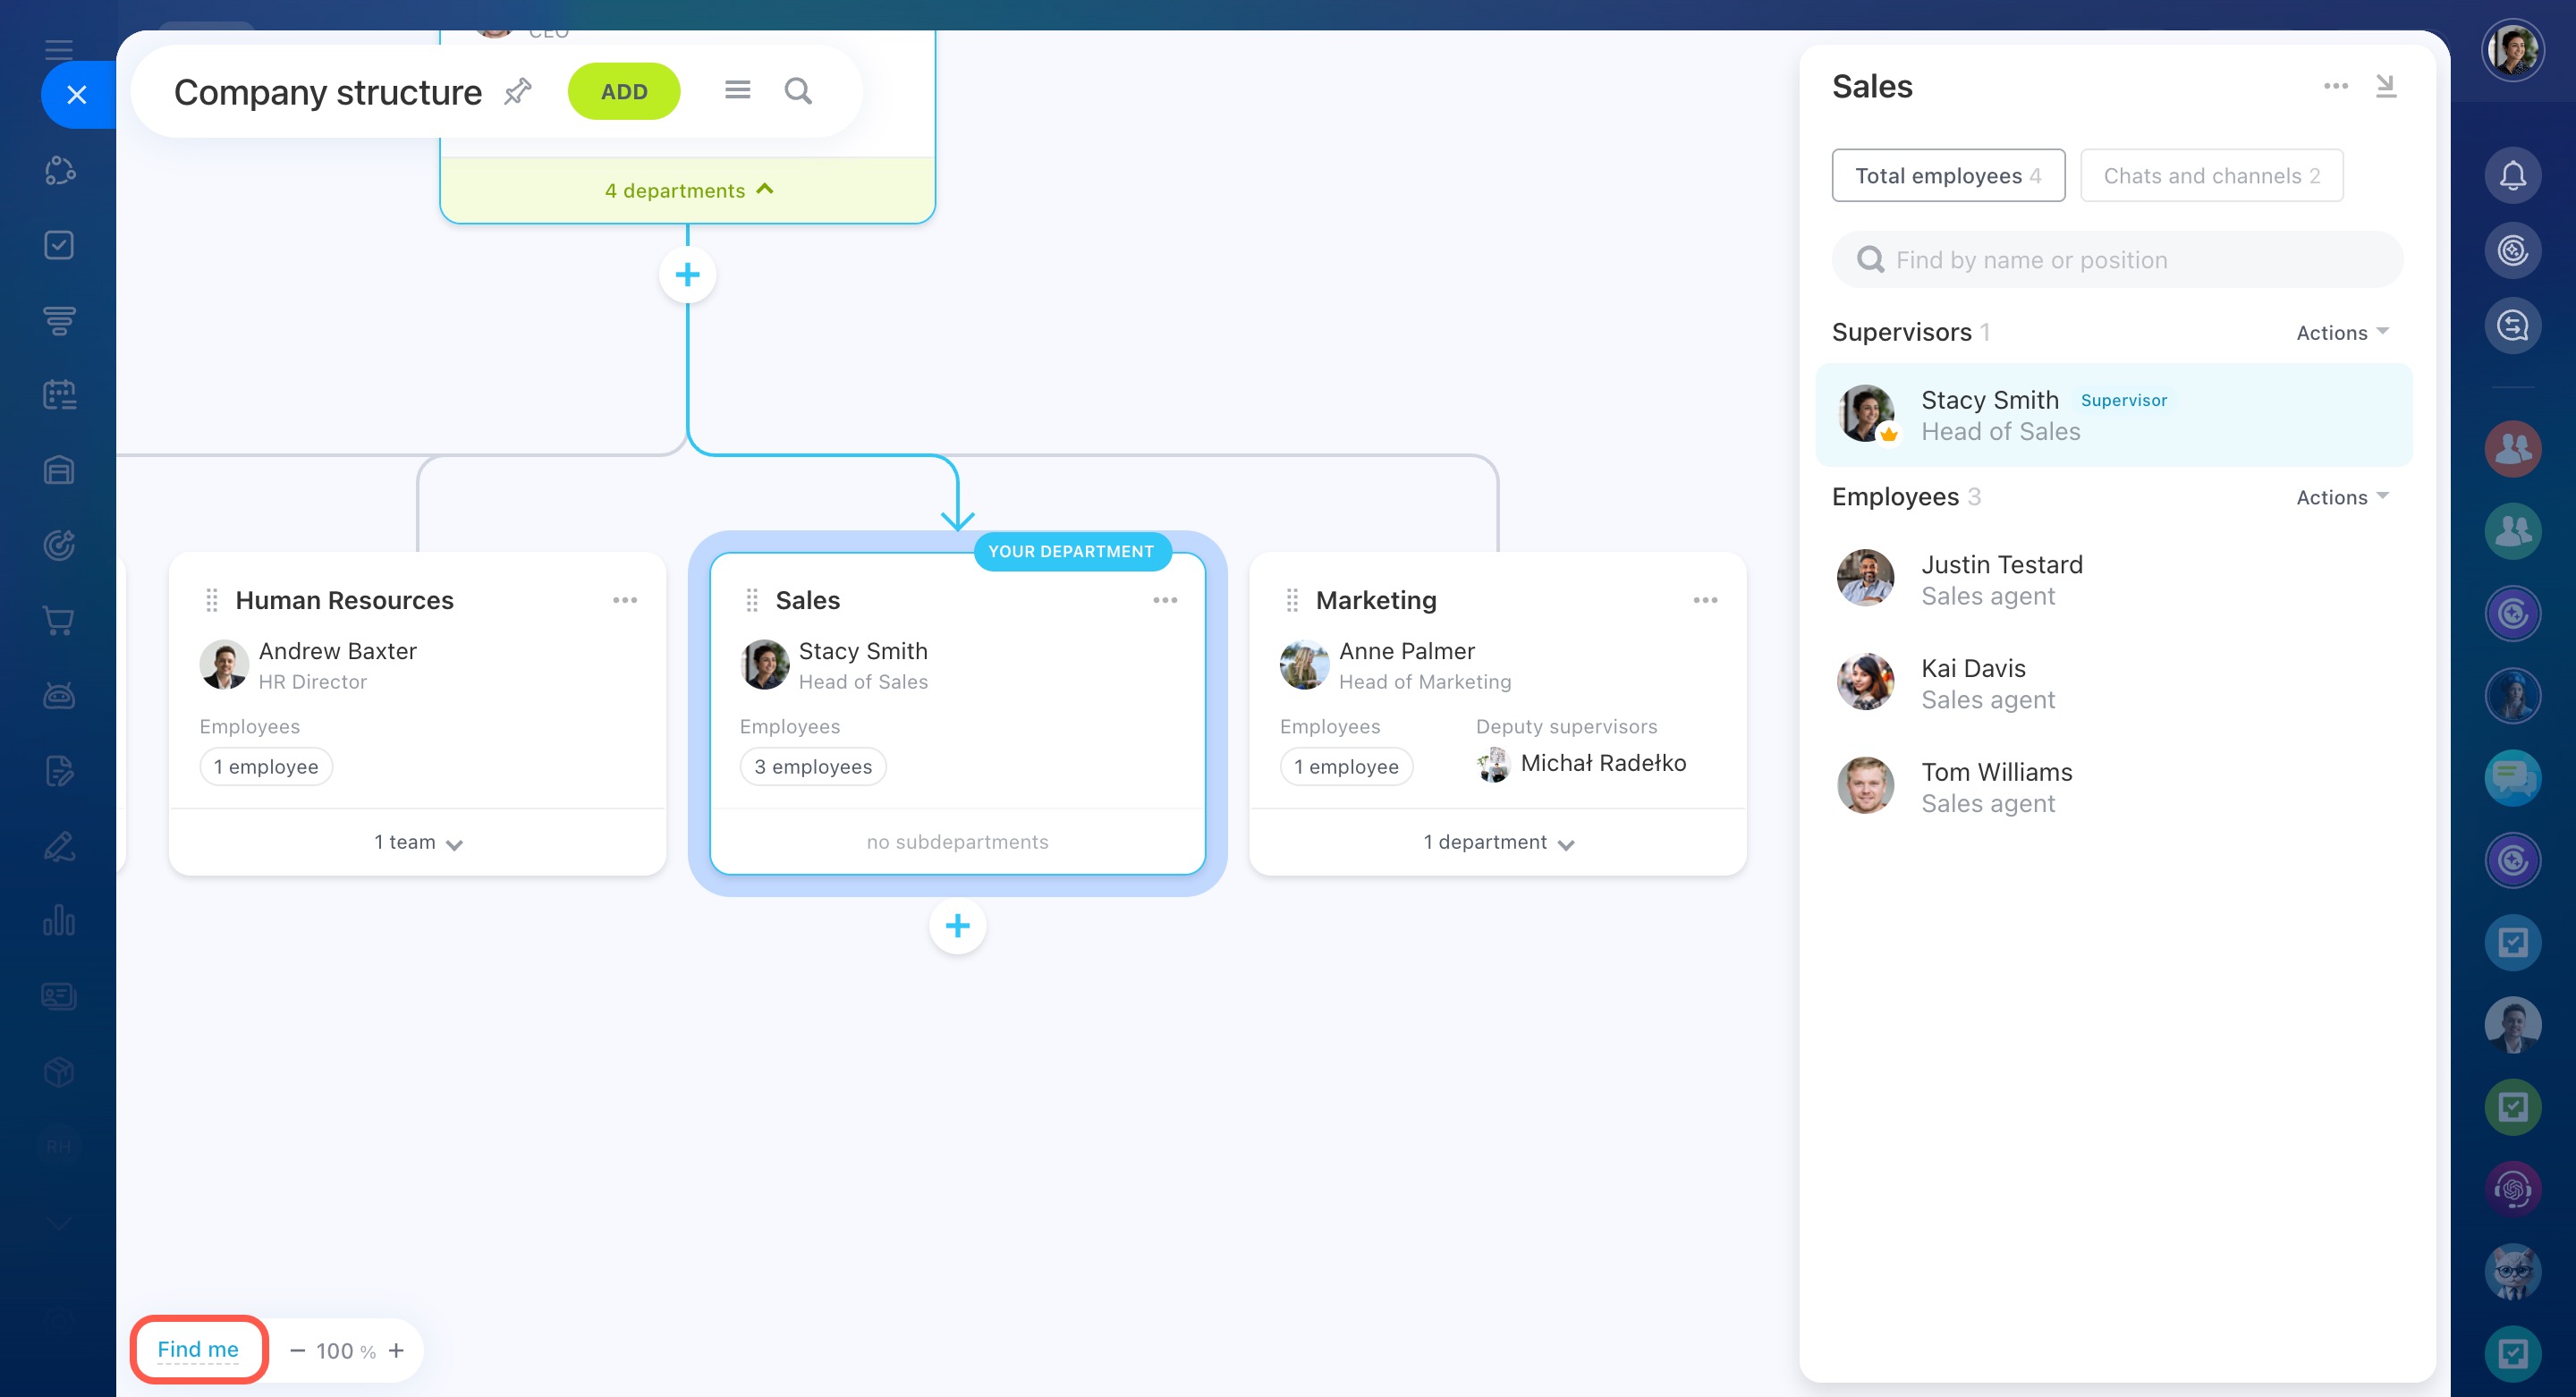Screen dimensions: 2576x1397
Task: Click the plus button below the top department
Action: 687,275
